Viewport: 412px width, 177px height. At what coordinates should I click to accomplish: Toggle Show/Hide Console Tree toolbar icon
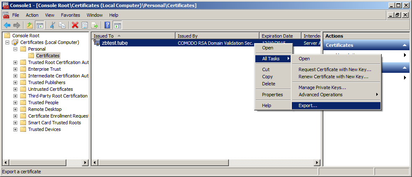(40, 25)
